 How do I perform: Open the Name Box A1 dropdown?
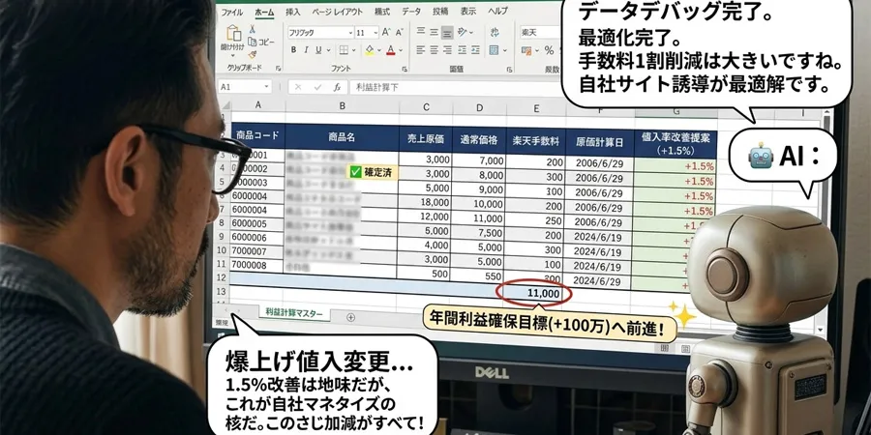[267, 87]
